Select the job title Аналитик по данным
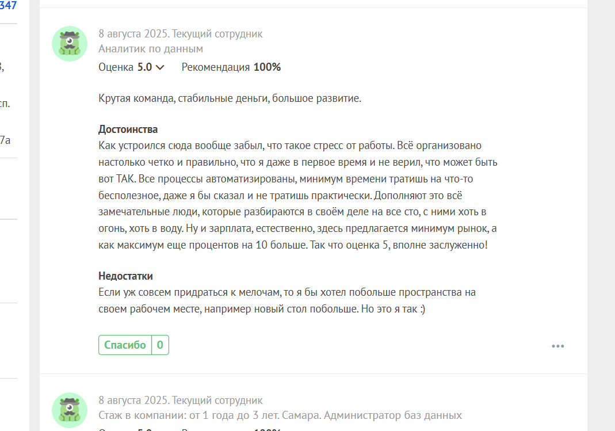615x431 pixels. tap(151, 49)
